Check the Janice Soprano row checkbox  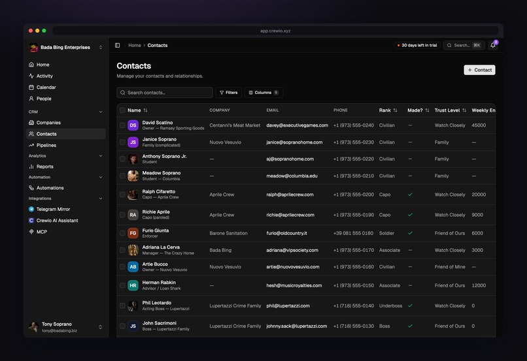tap(122, 142)
